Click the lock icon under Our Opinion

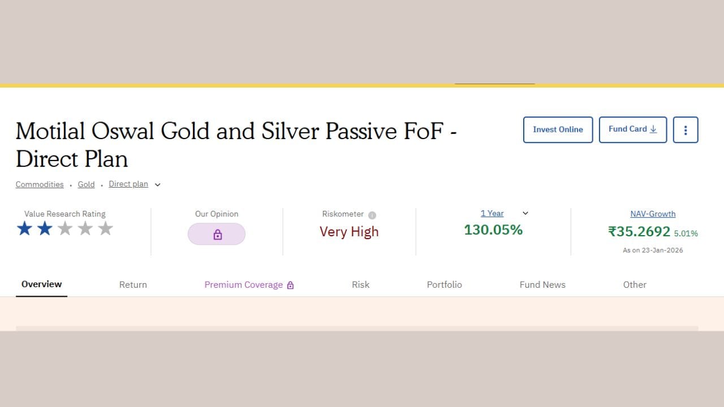(217, 233)
